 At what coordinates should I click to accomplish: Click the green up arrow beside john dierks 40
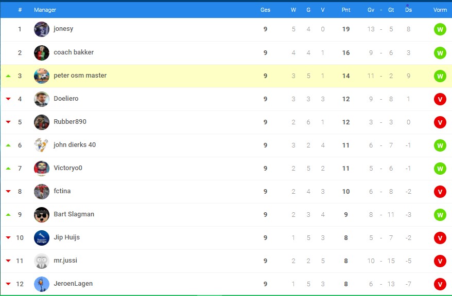[8, 145]
